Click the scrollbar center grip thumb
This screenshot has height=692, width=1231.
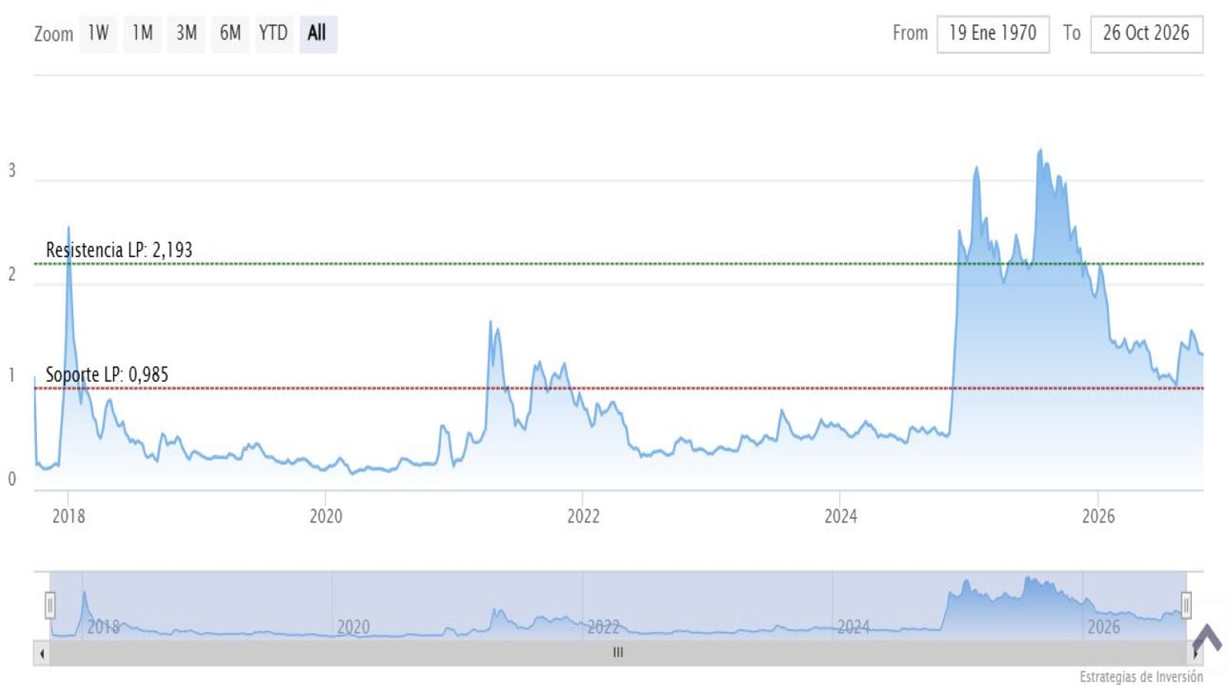point(618,653)
